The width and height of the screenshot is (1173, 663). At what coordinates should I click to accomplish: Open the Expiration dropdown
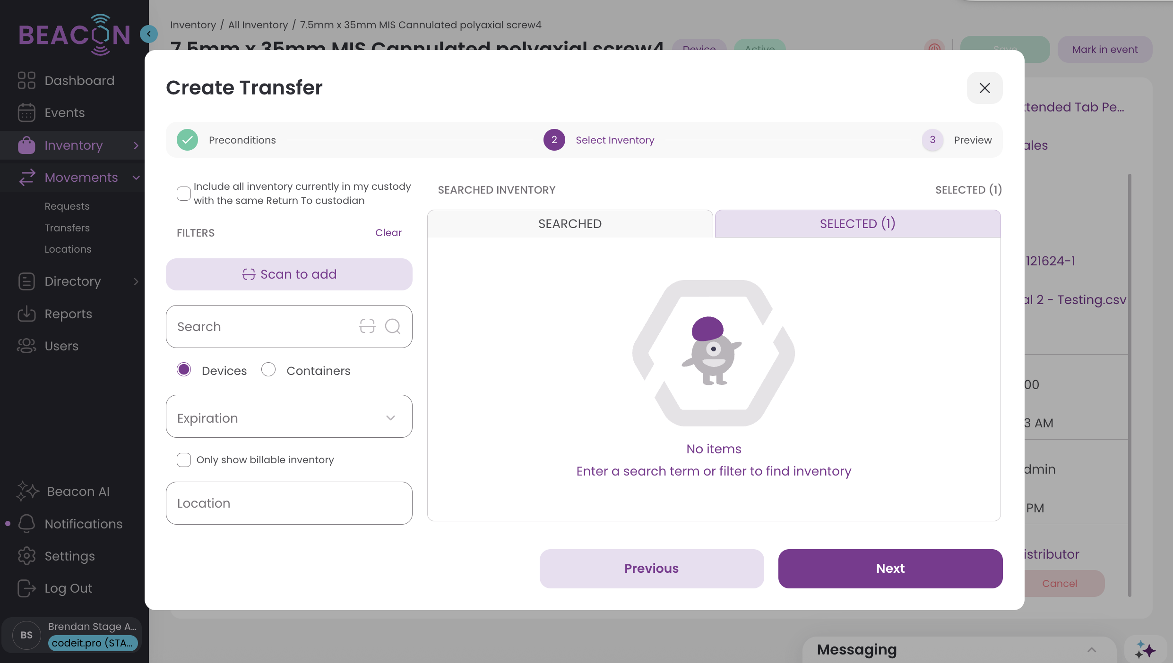289,417
